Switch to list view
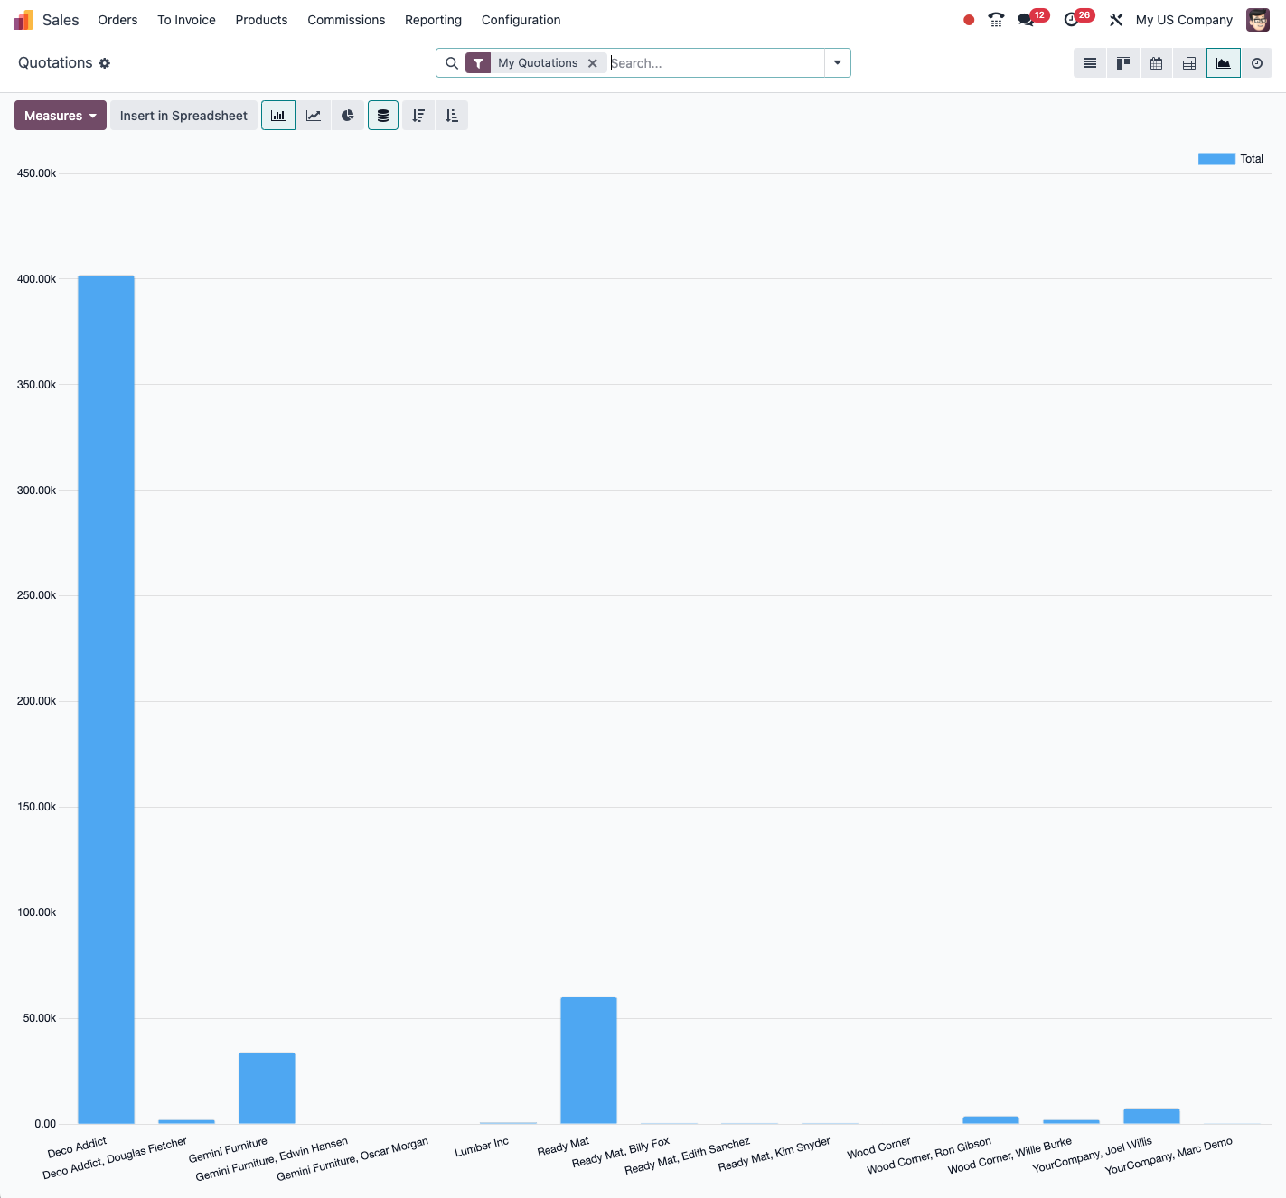This screenshot has width=1286, height=1198. 1090,63
